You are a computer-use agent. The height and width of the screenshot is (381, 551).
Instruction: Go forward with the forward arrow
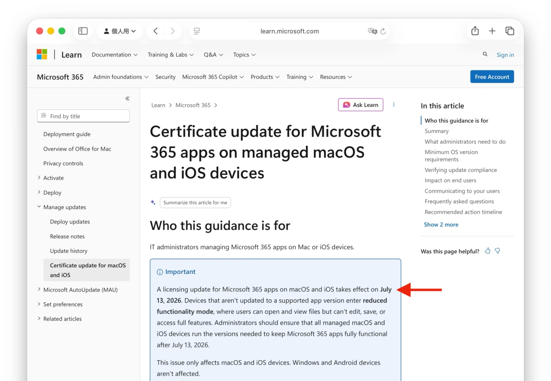tap(173, 31)
